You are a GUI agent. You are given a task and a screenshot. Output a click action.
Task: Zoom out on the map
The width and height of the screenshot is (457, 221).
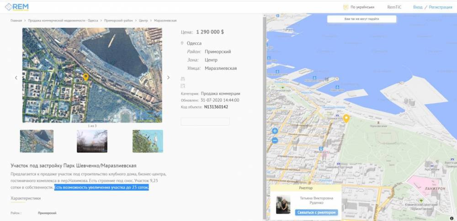[275, 141]
